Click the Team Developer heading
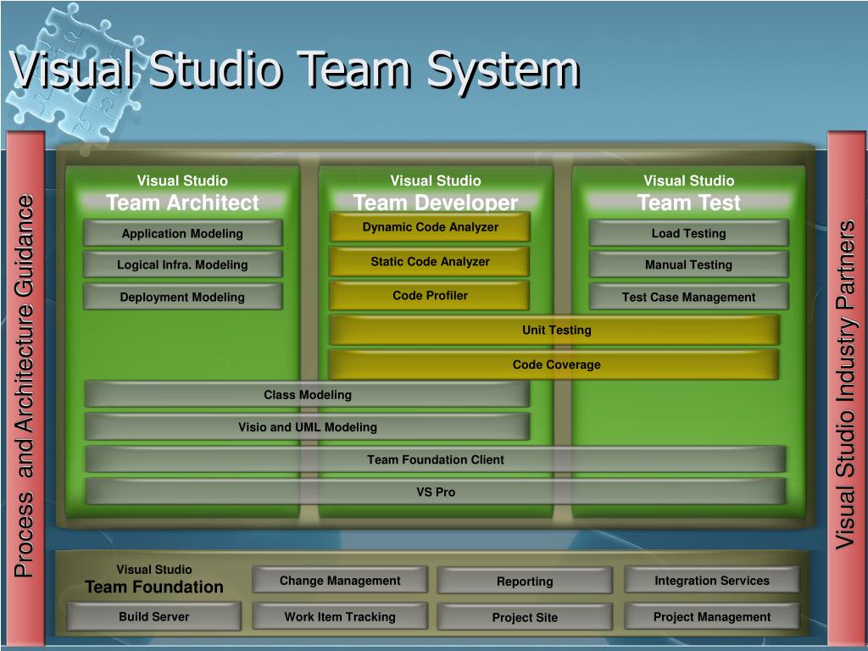The height and width of the screenshot is (651, 868). coord(436,203)
